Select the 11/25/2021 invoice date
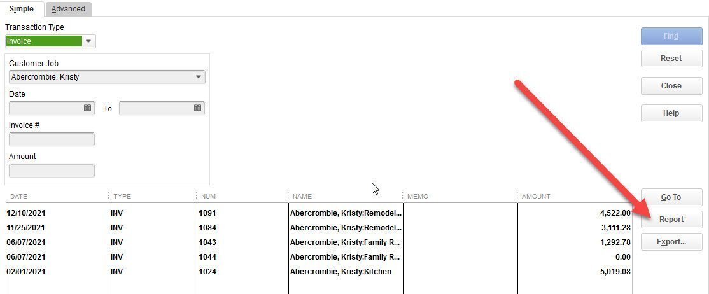This screenshot has height=294, width=709. click(25, 228)
